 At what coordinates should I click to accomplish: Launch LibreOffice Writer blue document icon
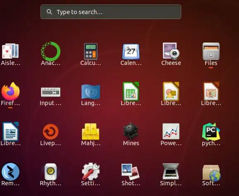(x=10, y=131)
